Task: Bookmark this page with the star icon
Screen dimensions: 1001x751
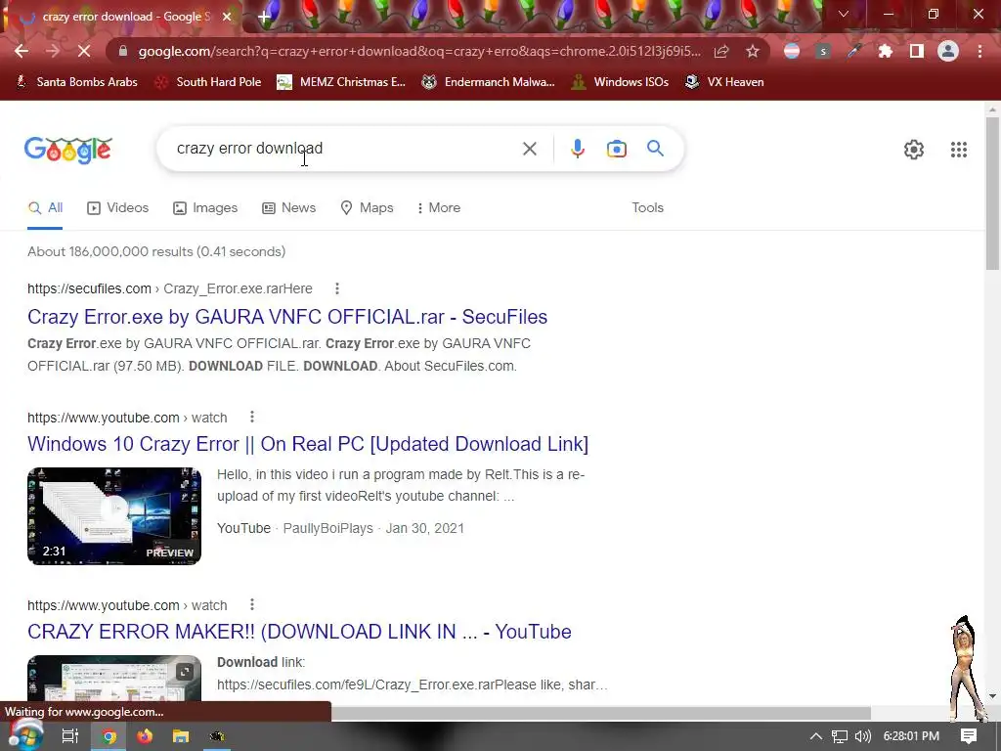Action: 753,51
